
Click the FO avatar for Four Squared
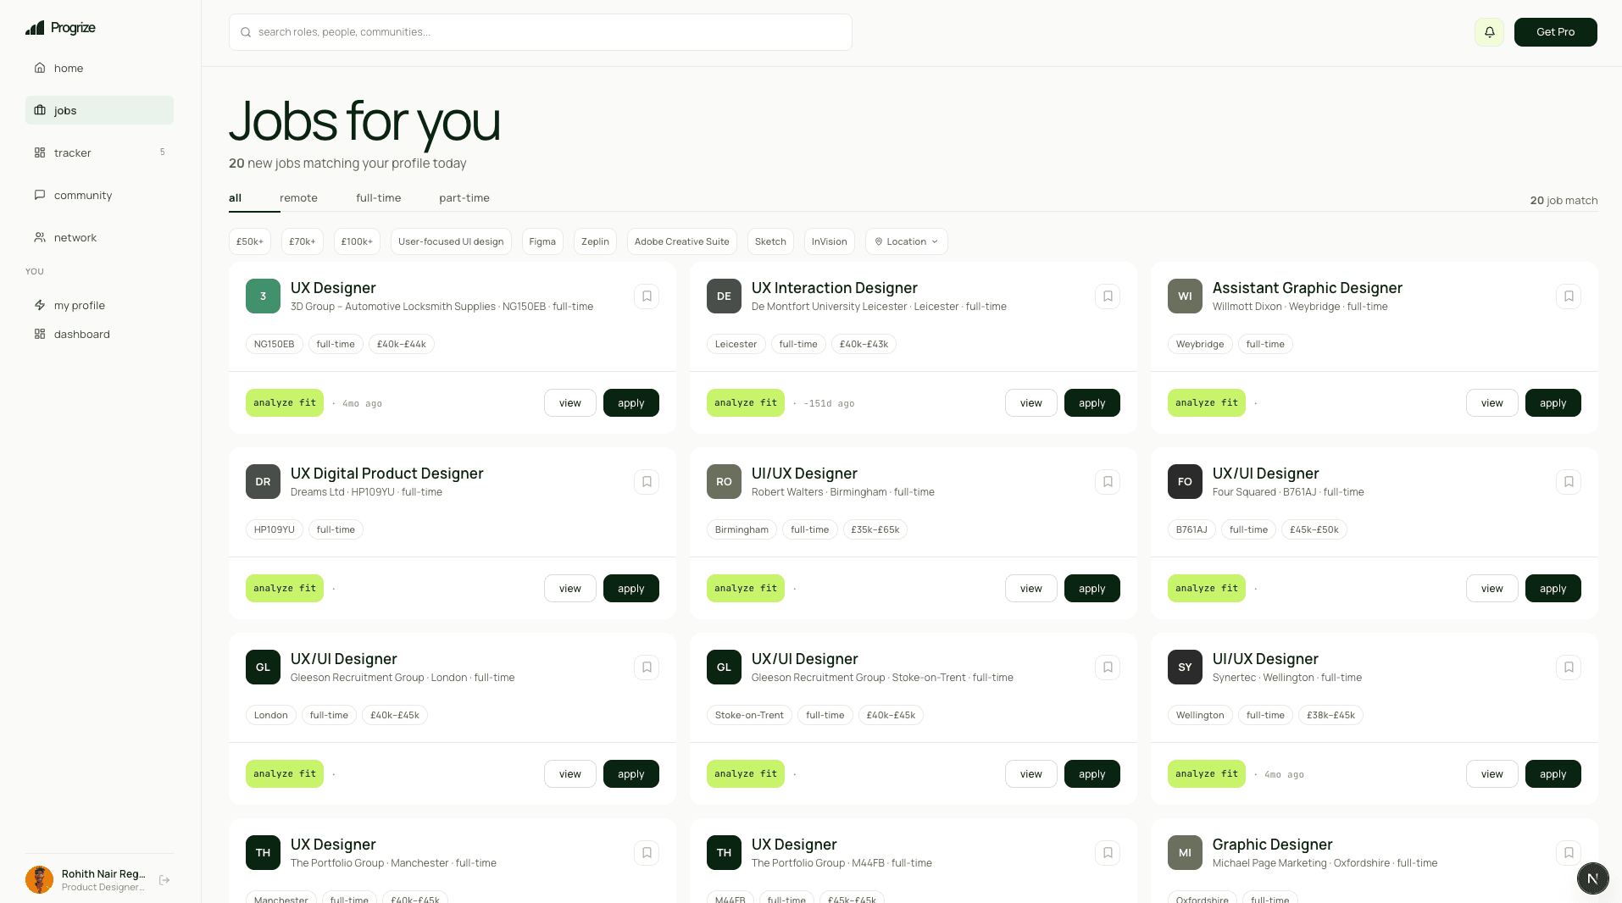point(1185,482)
